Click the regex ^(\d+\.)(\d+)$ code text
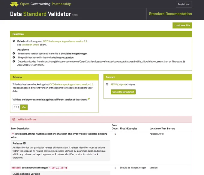This screenshot has height=175, width=204. [58, 168]
